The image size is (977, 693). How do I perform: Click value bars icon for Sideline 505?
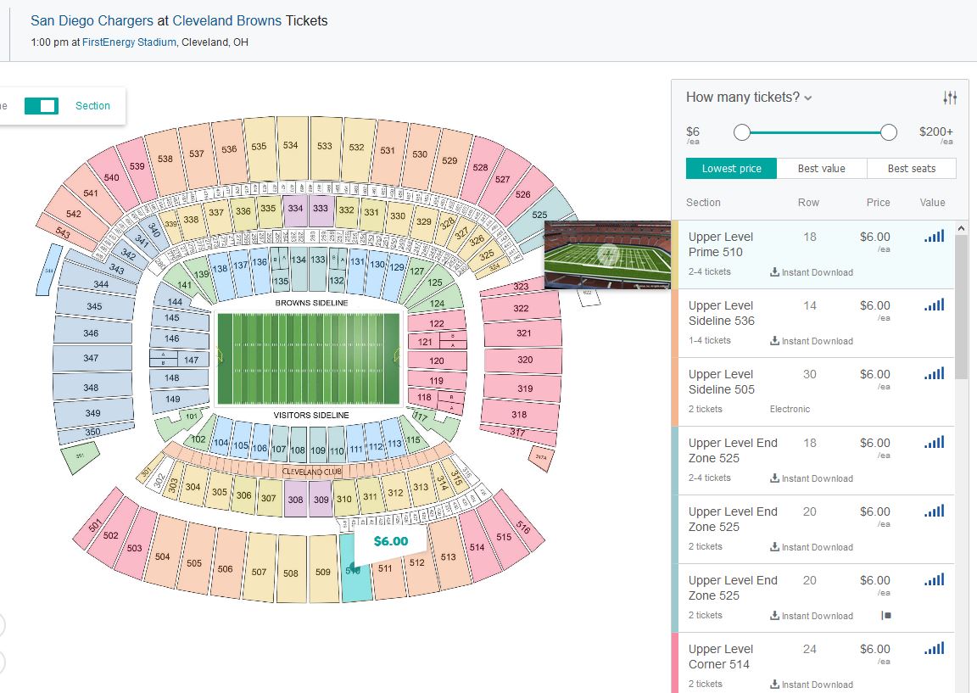[934, 373]
